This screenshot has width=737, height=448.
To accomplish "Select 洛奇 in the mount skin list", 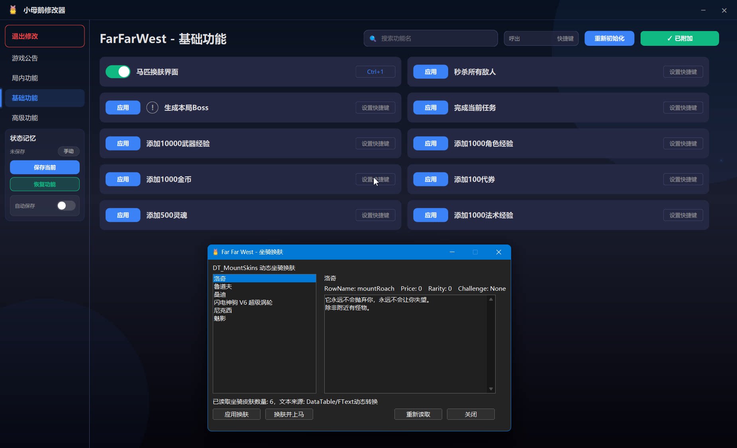I will tap(265, 278).
